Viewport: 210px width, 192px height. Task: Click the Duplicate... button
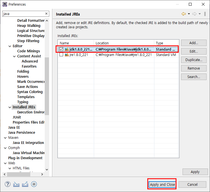click(194, 60)
